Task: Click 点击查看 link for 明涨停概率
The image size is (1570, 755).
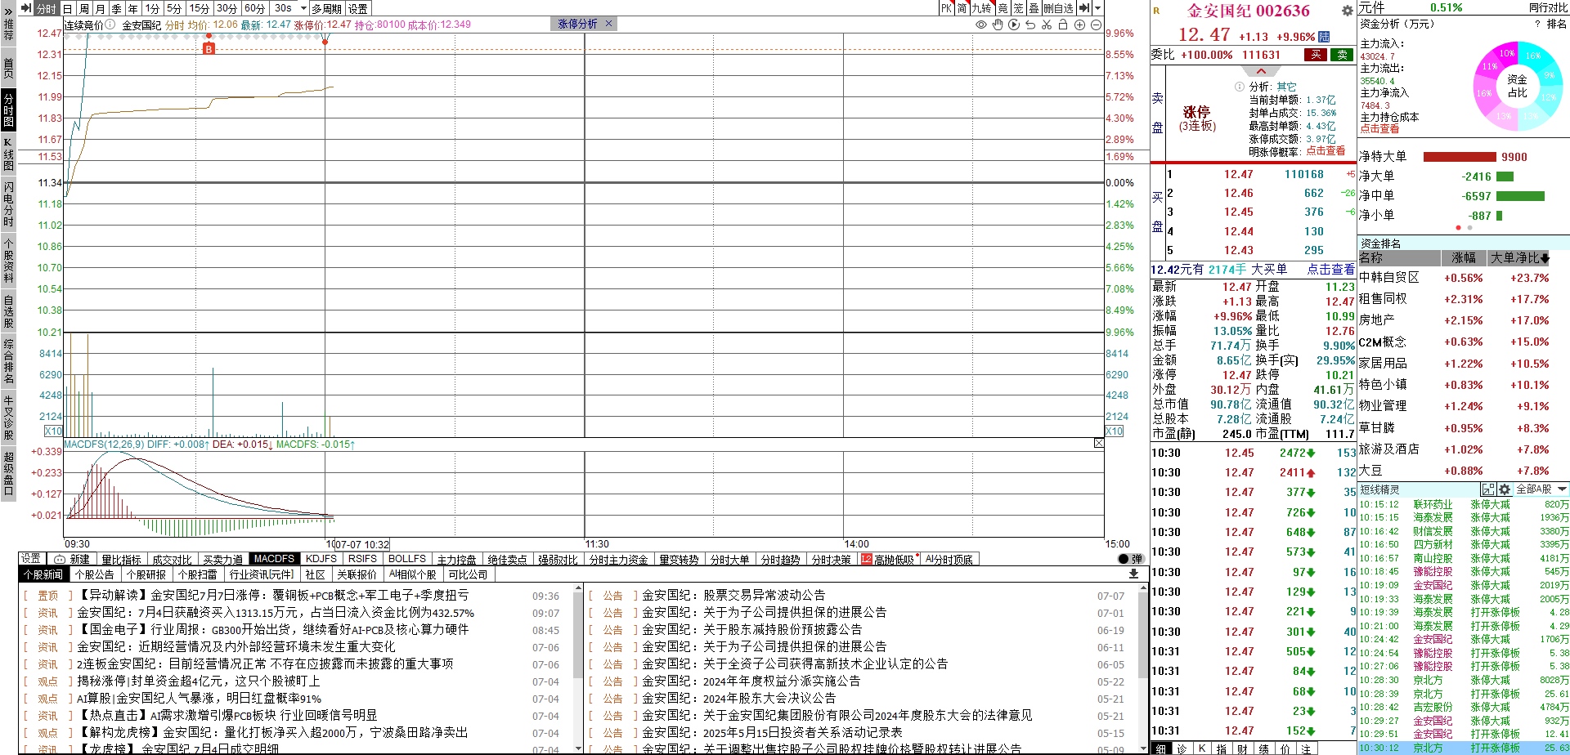Action: 1326,151
